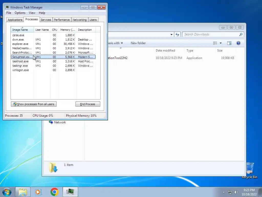This screenshot has width=262, height=197.
Task: Click the Task Manager title bar icon
Action: point(7,7)
